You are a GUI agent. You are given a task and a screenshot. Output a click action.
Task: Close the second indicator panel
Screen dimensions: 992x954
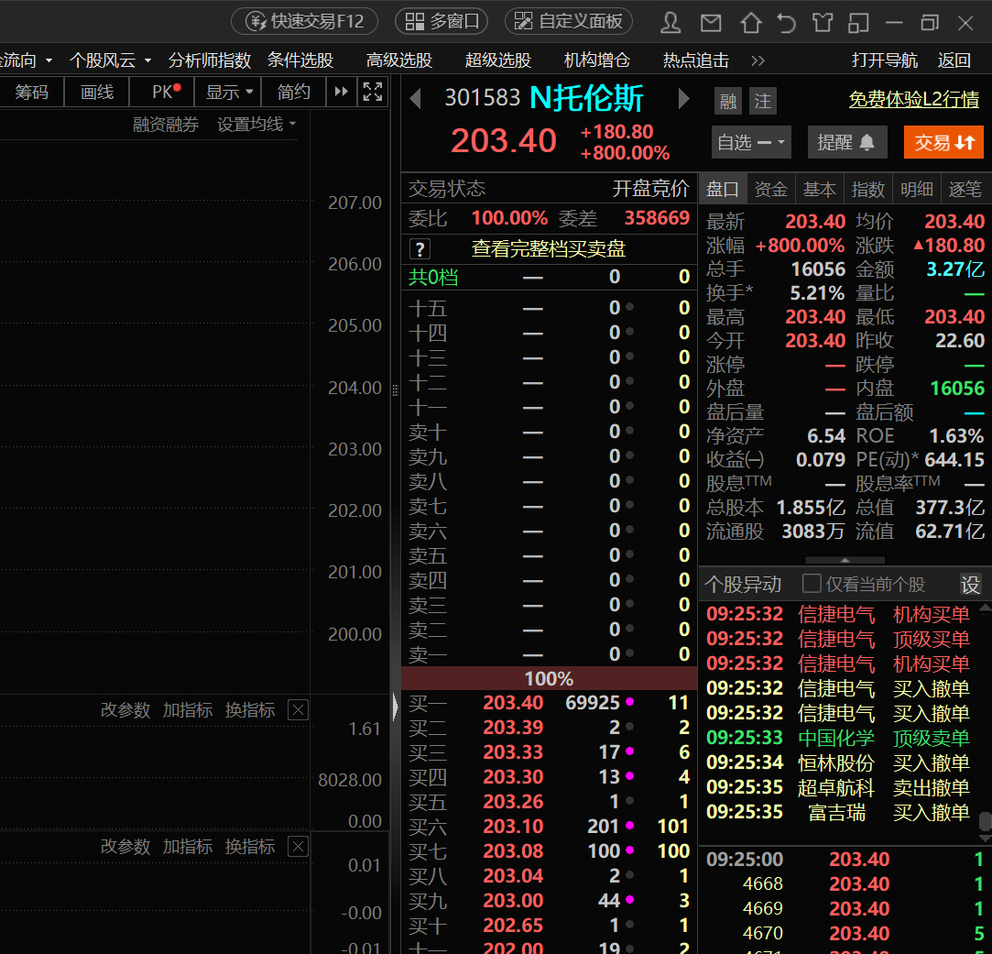pyautogui.click(x=298, y=846)
